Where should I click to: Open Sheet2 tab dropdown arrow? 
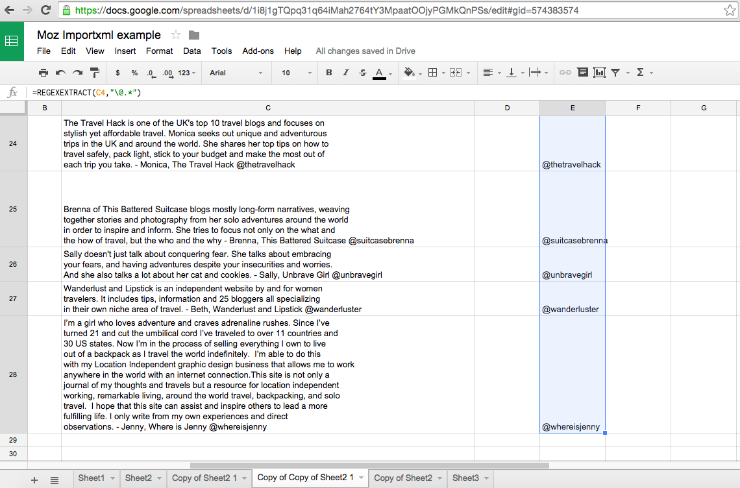[x=160, y=478]
